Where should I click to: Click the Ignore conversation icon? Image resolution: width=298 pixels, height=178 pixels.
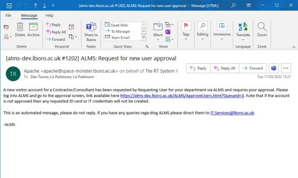(x=6, y=27)
